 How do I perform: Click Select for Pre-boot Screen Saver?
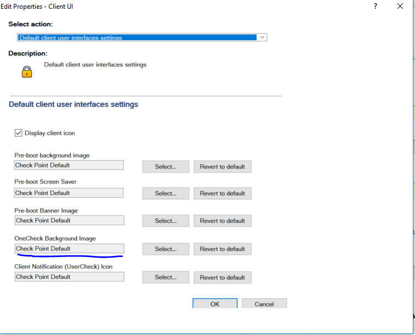(x=166, y=193)
